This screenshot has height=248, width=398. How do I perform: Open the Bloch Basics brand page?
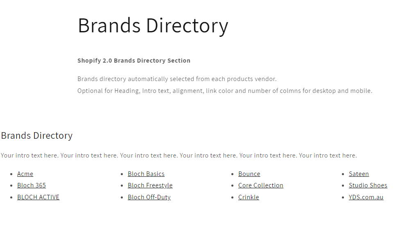tap(146, 174)
